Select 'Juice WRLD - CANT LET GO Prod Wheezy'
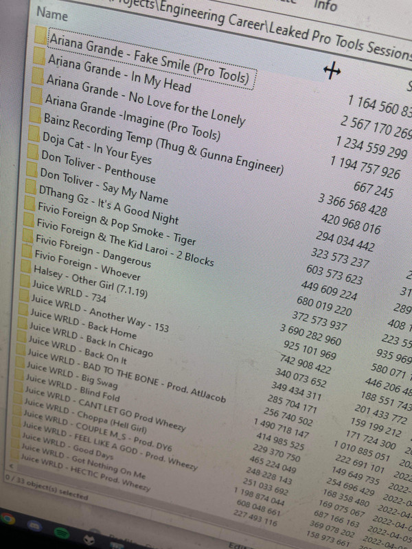Image resolution: width=412 pixels, height=549 pixels. 105,408
